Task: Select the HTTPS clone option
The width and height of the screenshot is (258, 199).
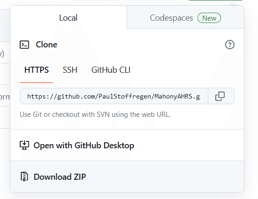Action: coord(37,70)
